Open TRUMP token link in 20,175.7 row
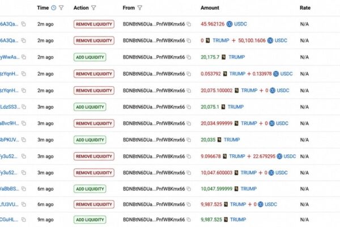The height and width of the screenshot is (227, 340). (236, 57)
